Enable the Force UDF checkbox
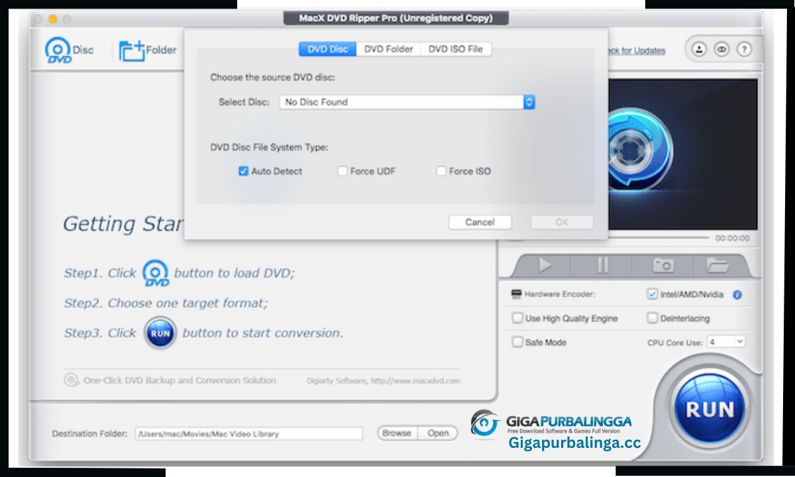Image resolution: width=795 pixels, height=477 pixels. pyautogui.click(x=342, y=171)
